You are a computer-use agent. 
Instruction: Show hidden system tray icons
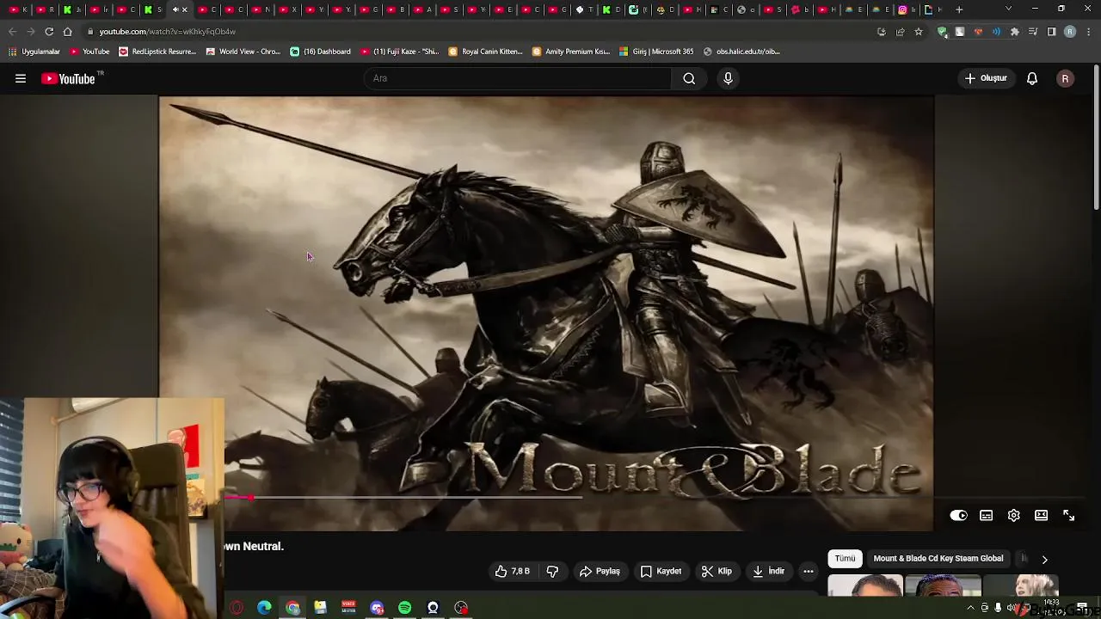[970, 608]
